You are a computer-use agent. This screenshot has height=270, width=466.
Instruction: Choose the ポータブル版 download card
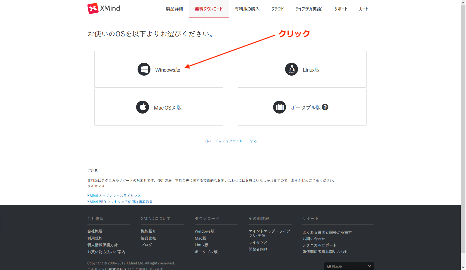(x=302, y=107)
